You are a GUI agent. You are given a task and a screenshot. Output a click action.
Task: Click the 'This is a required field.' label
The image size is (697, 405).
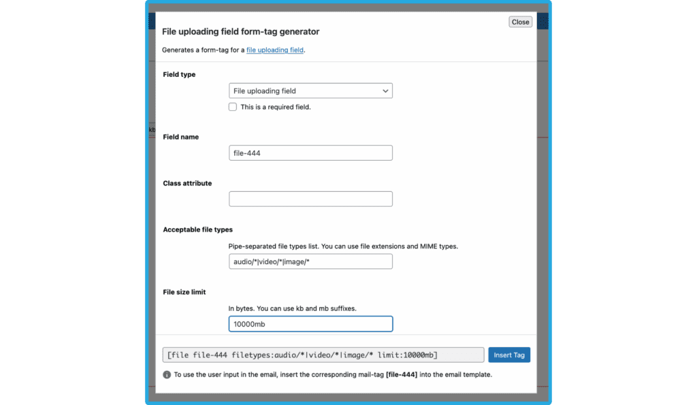click(276, 107)
